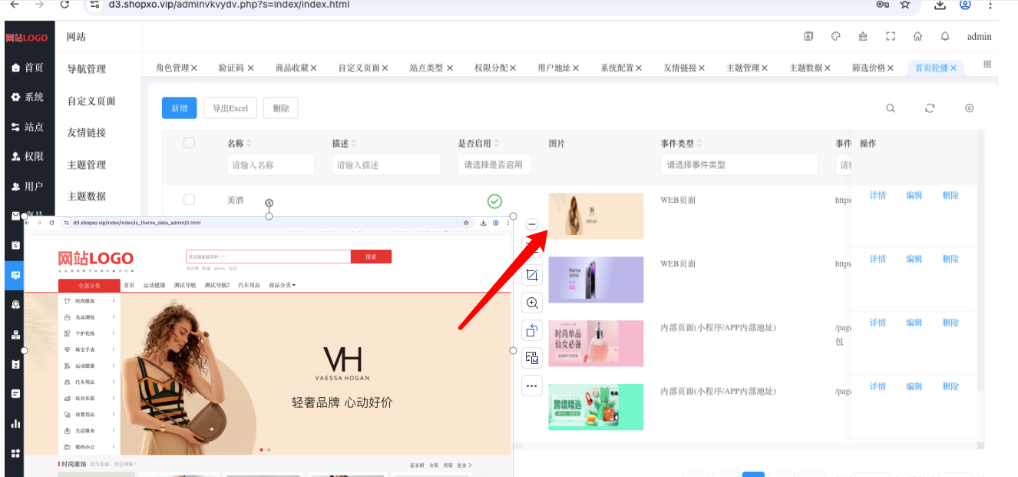Switch to the 角色管理 tab

172,68
